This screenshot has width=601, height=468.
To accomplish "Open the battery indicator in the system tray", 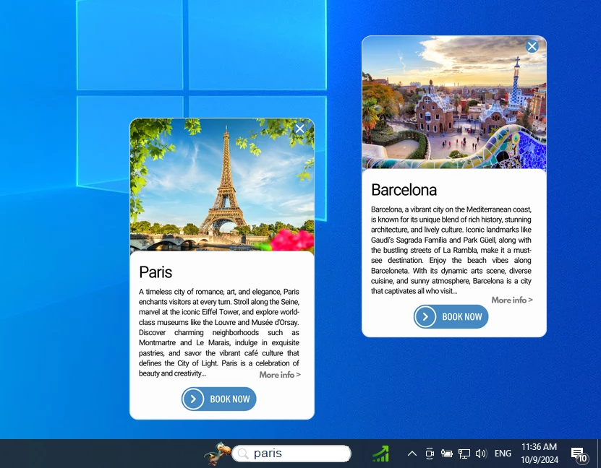I will coord(446,454).
